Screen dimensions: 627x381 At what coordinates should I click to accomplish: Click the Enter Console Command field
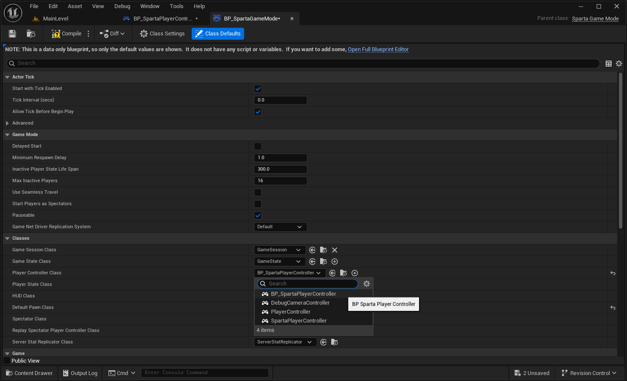[205, 373]
